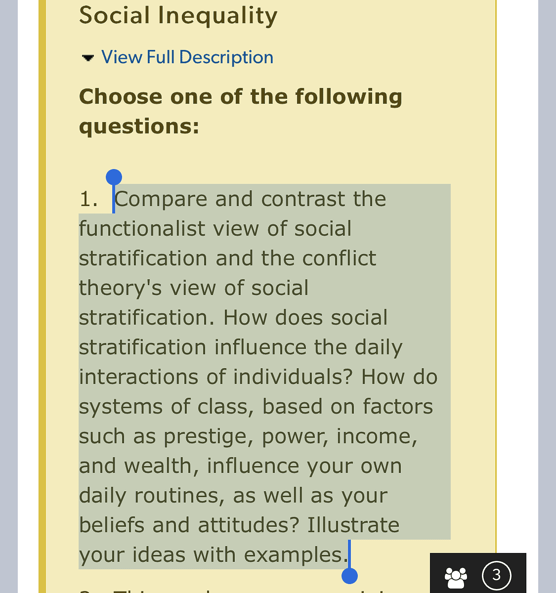Select the Social Inequality heading
The height and width of the screenshot is (593, 556).
(178, 16)
